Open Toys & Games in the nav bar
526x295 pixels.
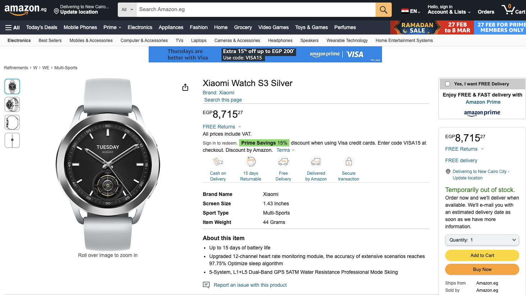(x=312, y=27)
